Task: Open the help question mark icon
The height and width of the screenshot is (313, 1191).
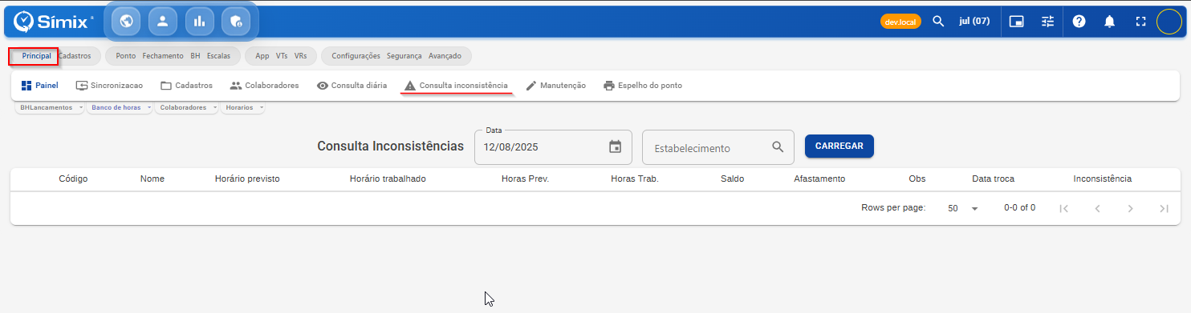Action: pyautogui.click(x=1079, y=22)
